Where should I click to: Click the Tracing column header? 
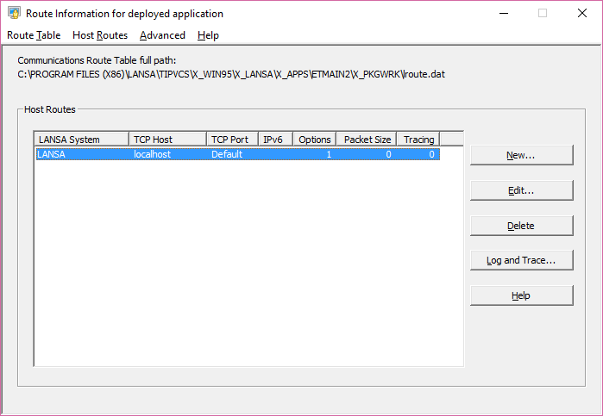pyautogui.click(x=418, y=140)
